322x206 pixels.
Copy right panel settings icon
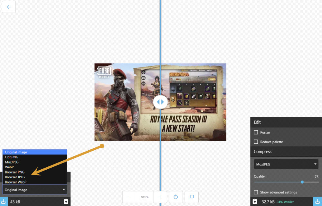pyautogui.click(x=255, y=201)
